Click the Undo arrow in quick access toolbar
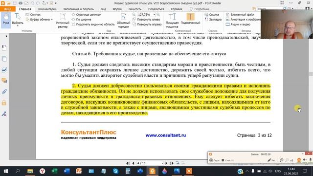The width and height of the screenshot is (313, 176). point(32,3)
